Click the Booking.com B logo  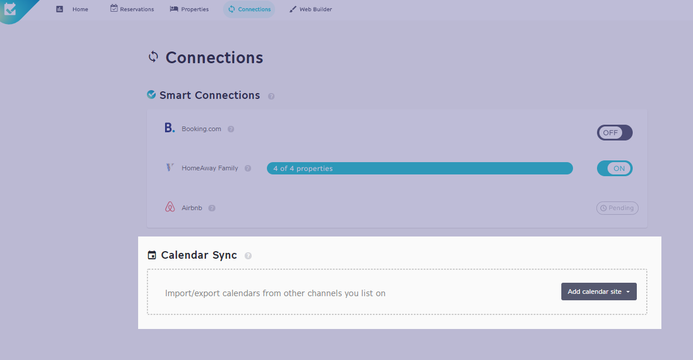click(x=170, y=128)
